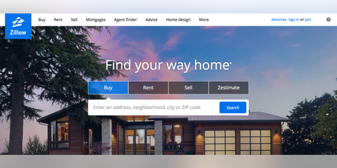Click the Zillow logo

[18, 26]
